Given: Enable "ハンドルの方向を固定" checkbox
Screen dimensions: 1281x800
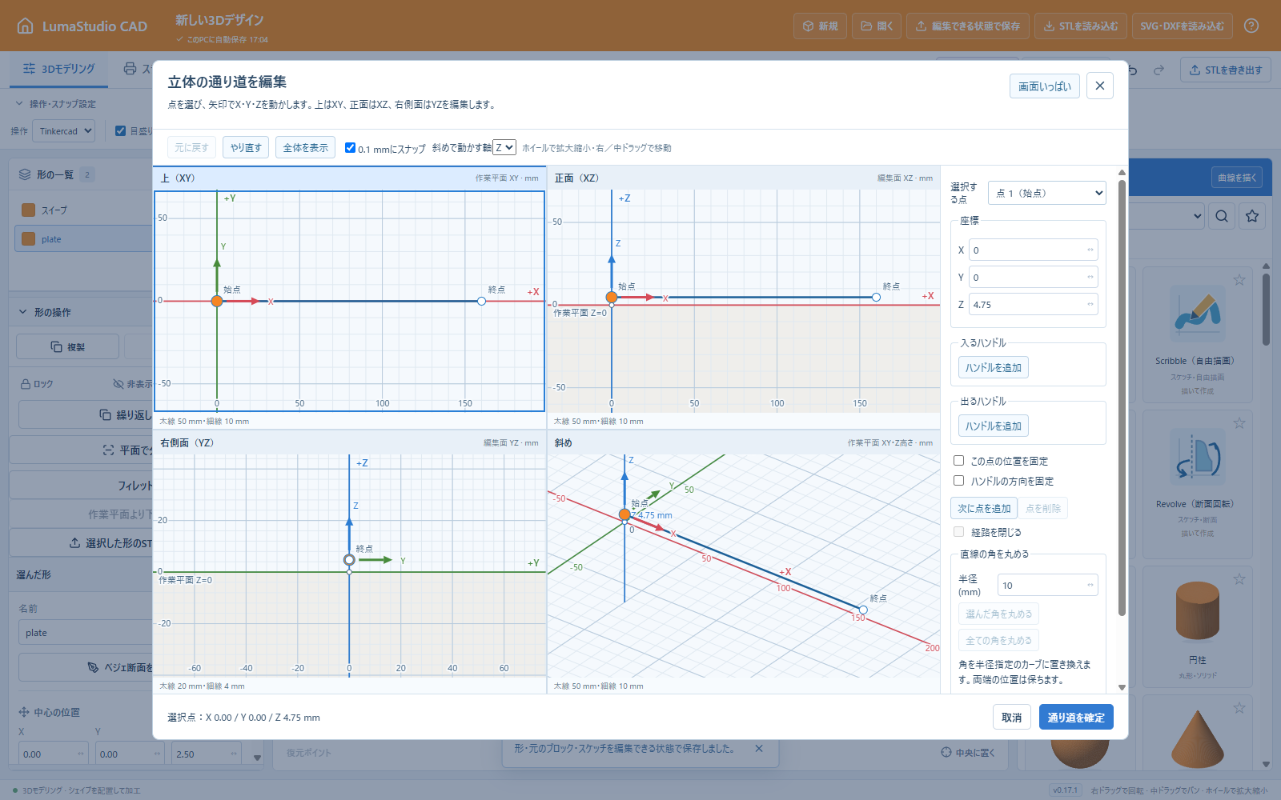Looking at the screenshot, I should [958, 481].
